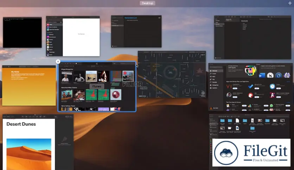Close the iTunes window in Mission Control
The image size is (294, 170).
pos(58,61)
